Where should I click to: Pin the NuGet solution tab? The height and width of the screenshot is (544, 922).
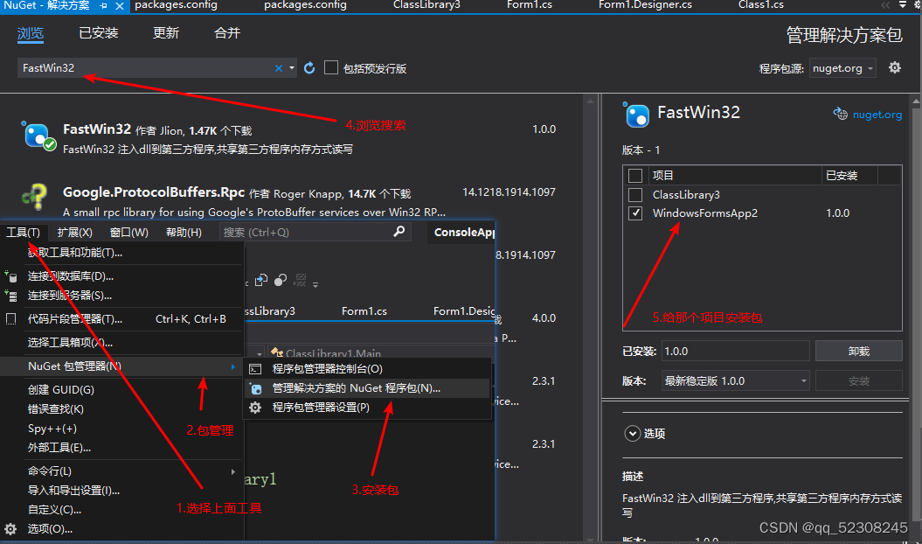coord(103,5)
